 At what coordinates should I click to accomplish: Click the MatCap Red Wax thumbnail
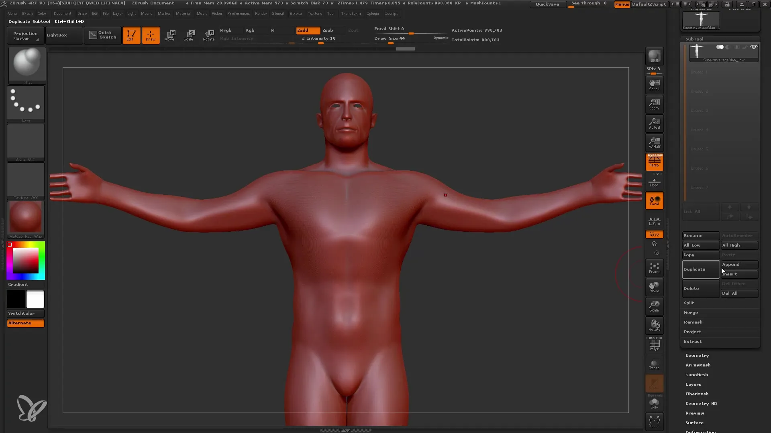click(x=25, y=219)
